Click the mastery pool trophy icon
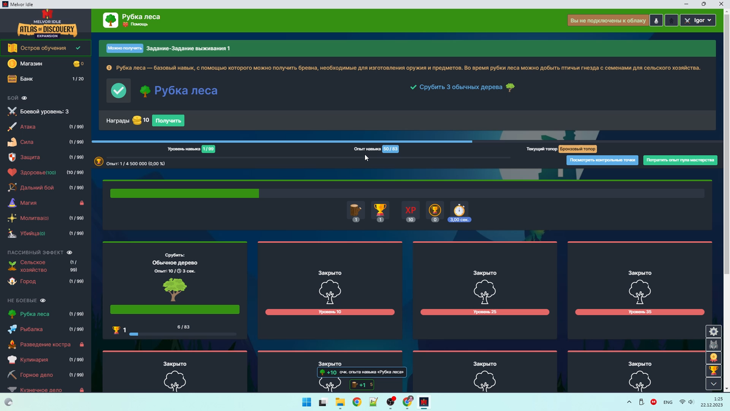This screenshot has width=730, height=411. [99, 162]
